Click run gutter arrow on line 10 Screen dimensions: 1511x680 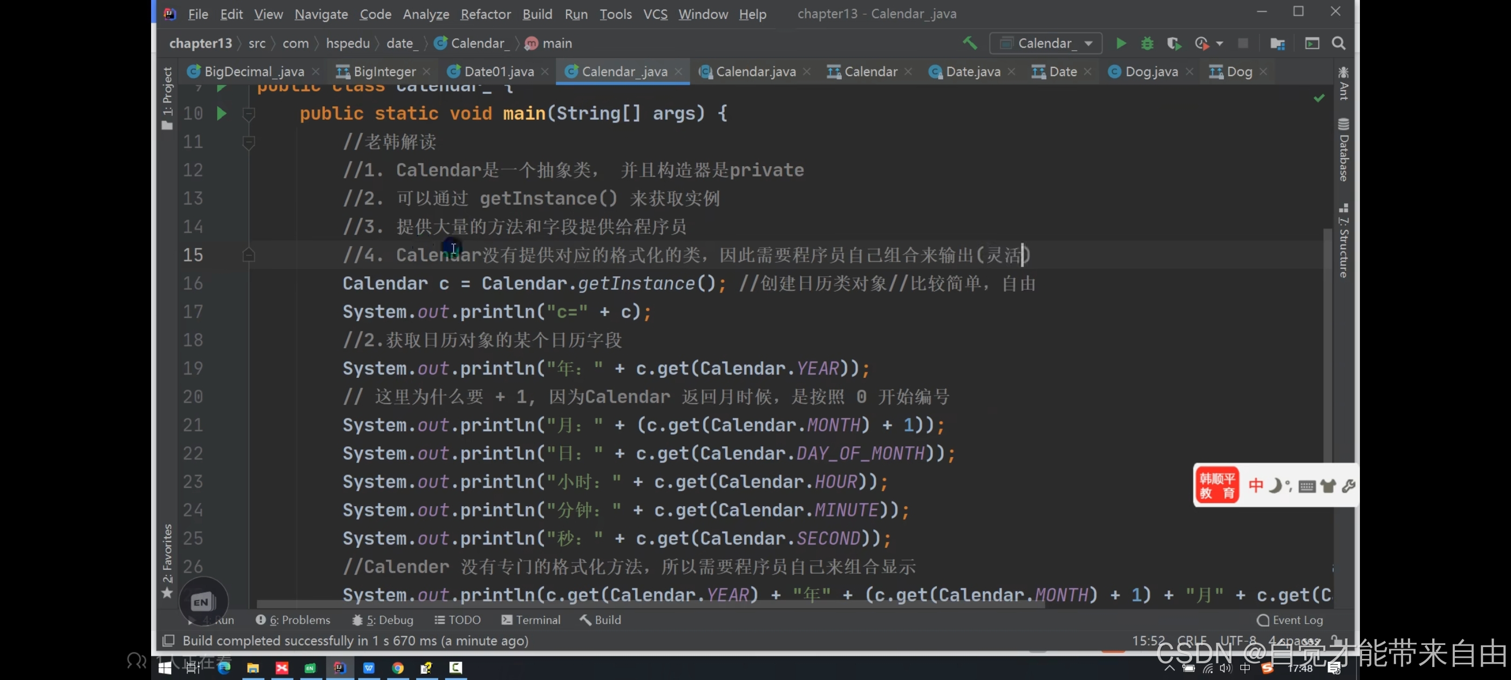tap(221, 113)
